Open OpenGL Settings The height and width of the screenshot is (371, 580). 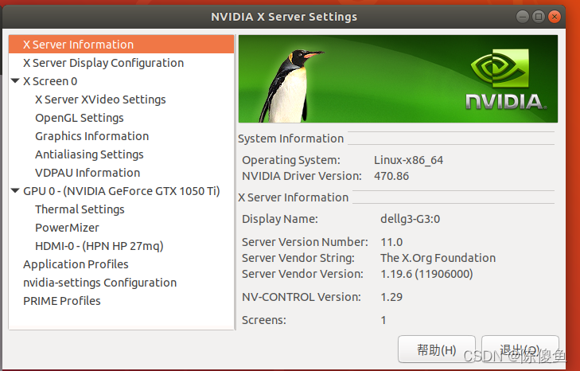pos(121,118)
